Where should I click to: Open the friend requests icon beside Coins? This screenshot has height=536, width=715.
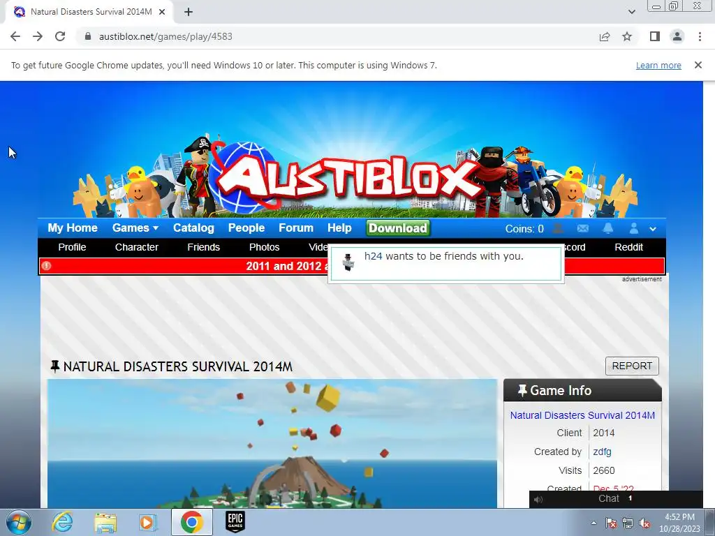pos(558,228)
